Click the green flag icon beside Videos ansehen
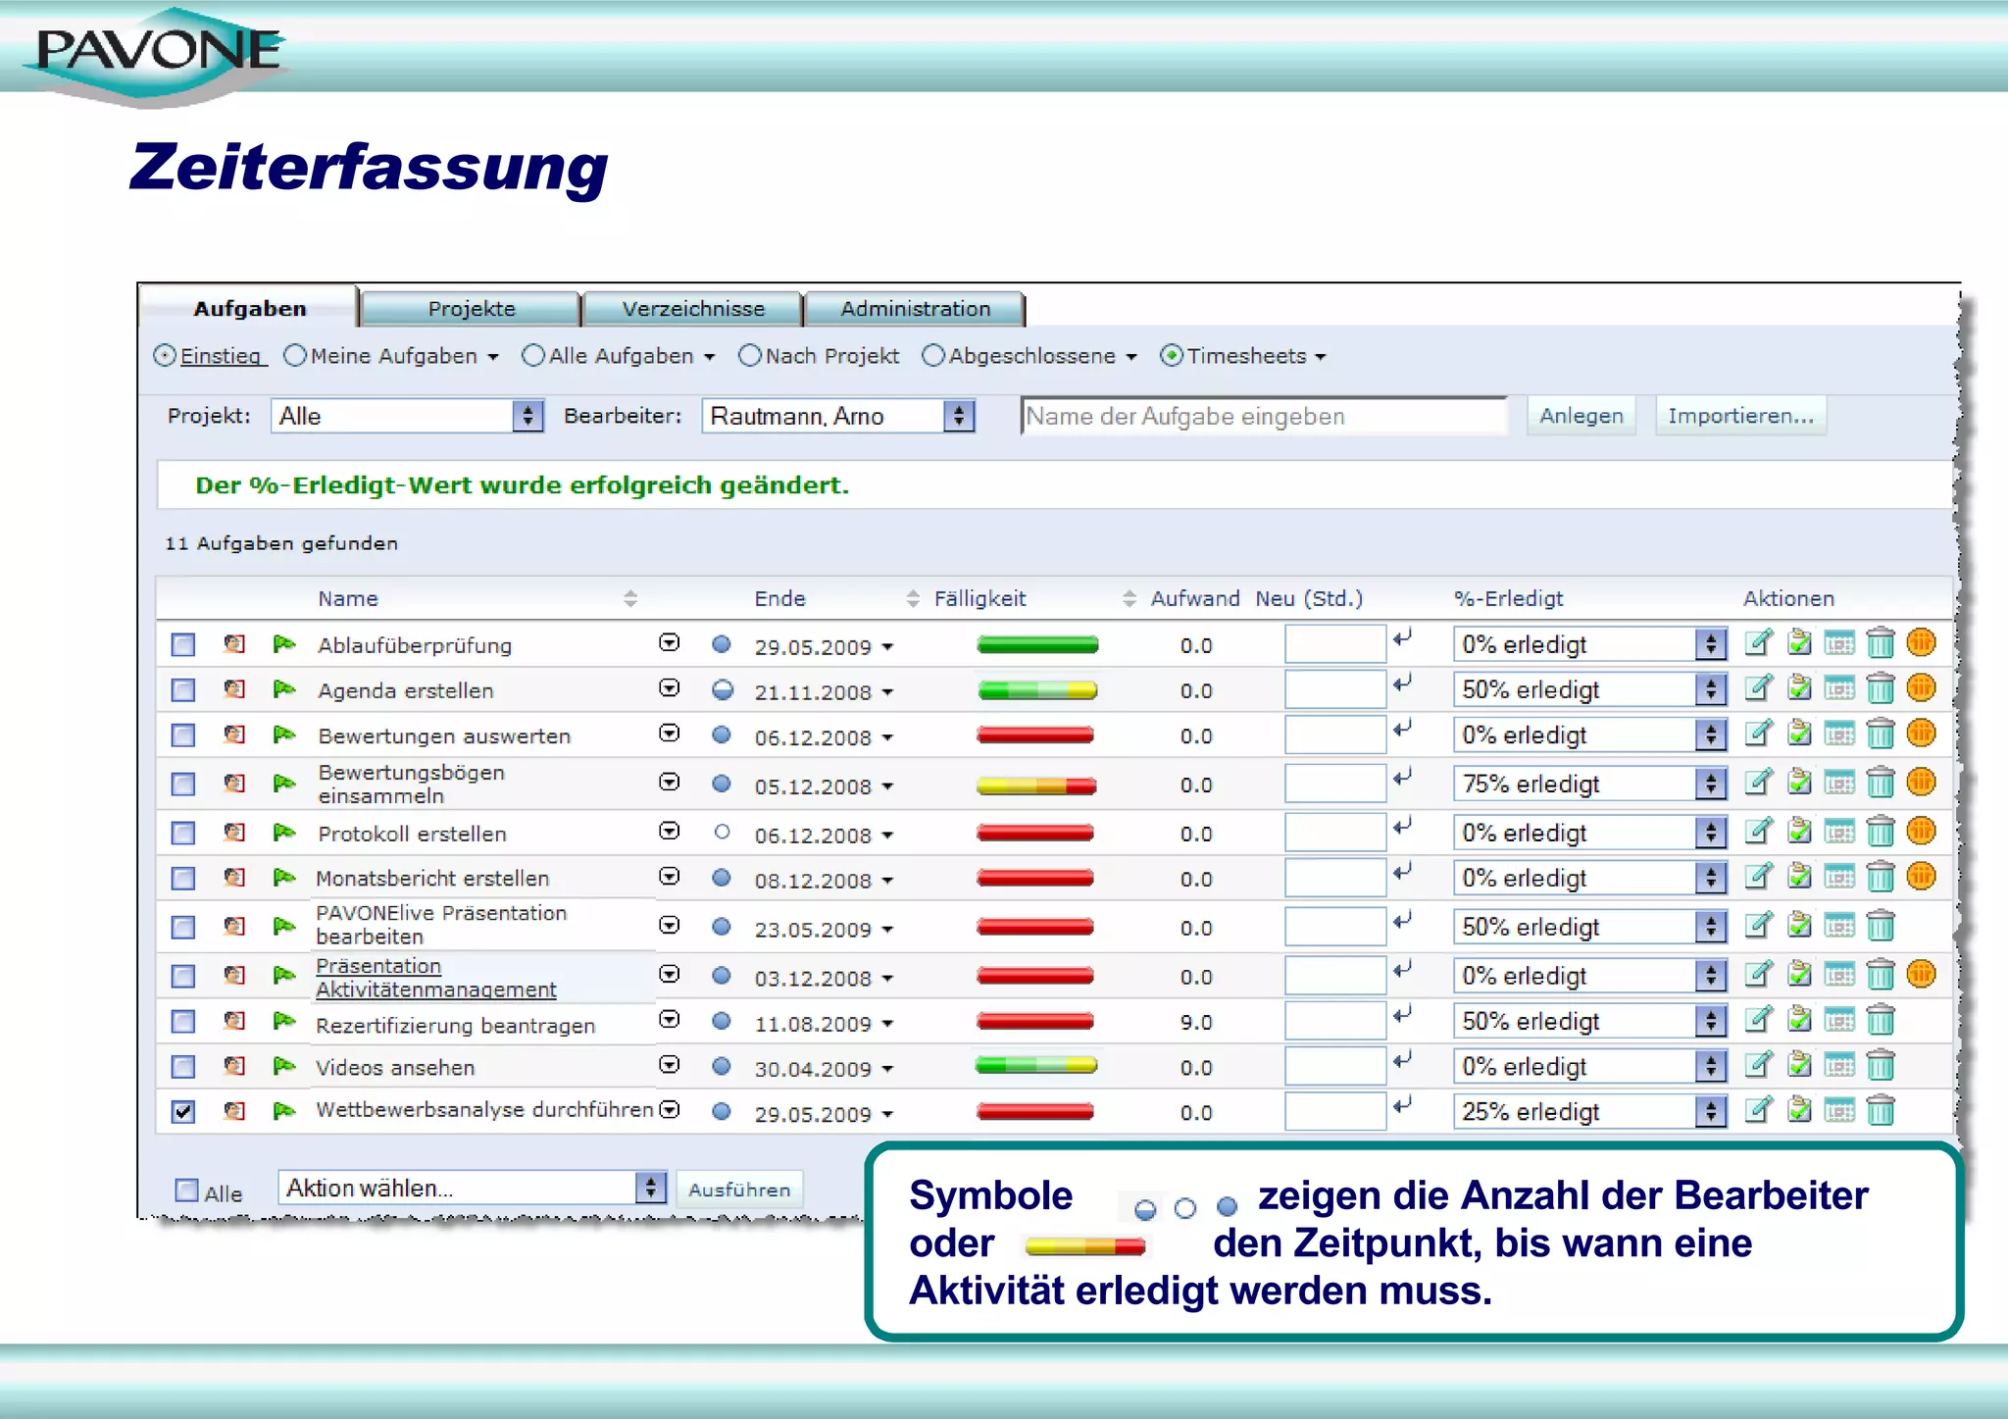The image size is (2008, 1419). tap(283, 1065)
